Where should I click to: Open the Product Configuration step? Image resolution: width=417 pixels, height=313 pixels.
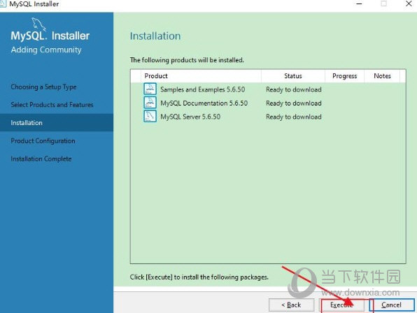pos(43,140)
